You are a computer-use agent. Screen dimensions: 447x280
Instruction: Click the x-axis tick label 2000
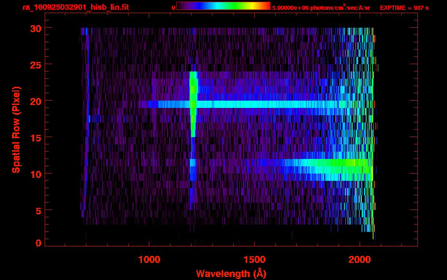coord(360,260)
